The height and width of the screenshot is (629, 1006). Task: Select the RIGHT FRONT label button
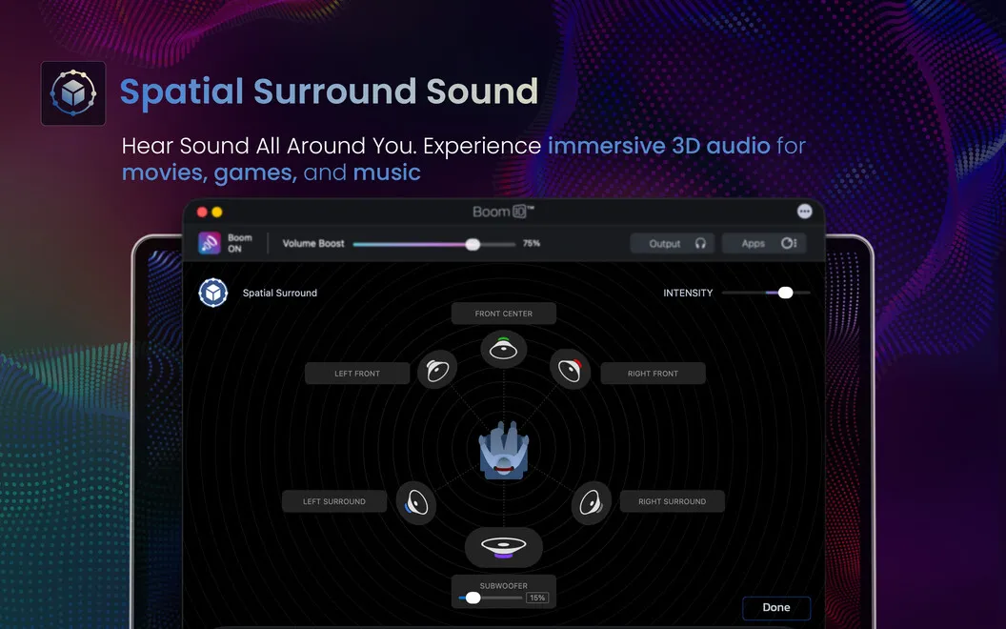[x=654, y=374]
